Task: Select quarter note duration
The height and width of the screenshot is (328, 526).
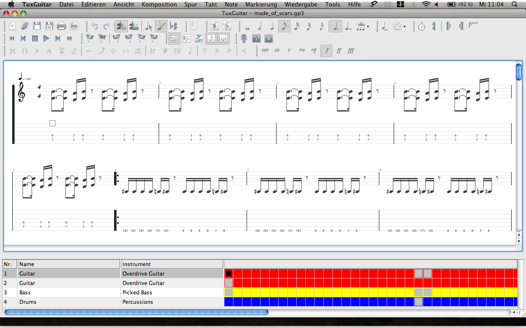Action: 272,26
